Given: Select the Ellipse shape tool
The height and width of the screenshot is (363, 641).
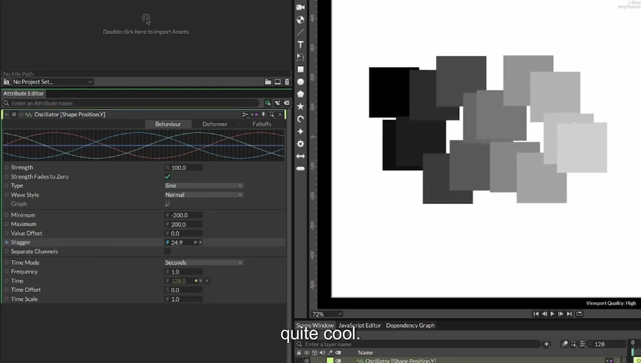Looking at the screenshot, I should coord(300,82).
